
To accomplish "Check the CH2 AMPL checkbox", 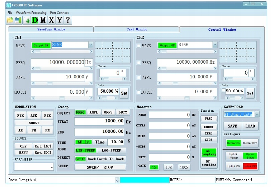I will point(138,77).
